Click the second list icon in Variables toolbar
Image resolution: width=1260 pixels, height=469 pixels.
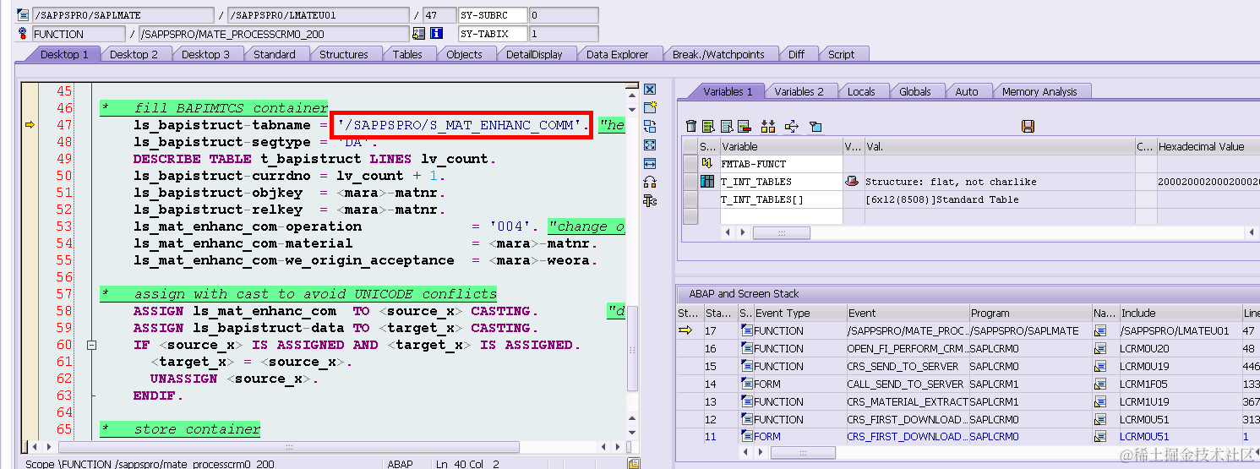point(709,126)
